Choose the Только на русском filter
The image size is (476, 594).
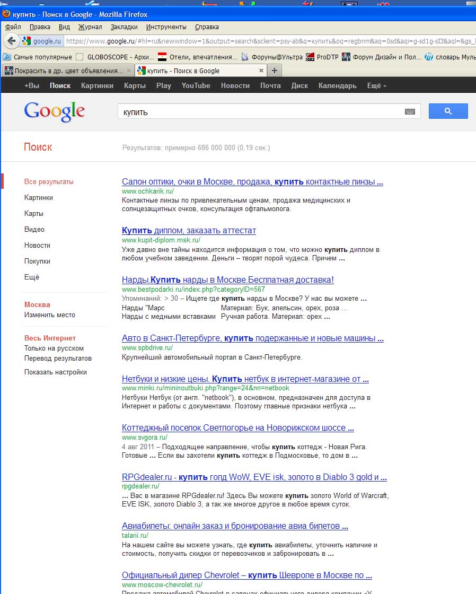click(54, 348)
